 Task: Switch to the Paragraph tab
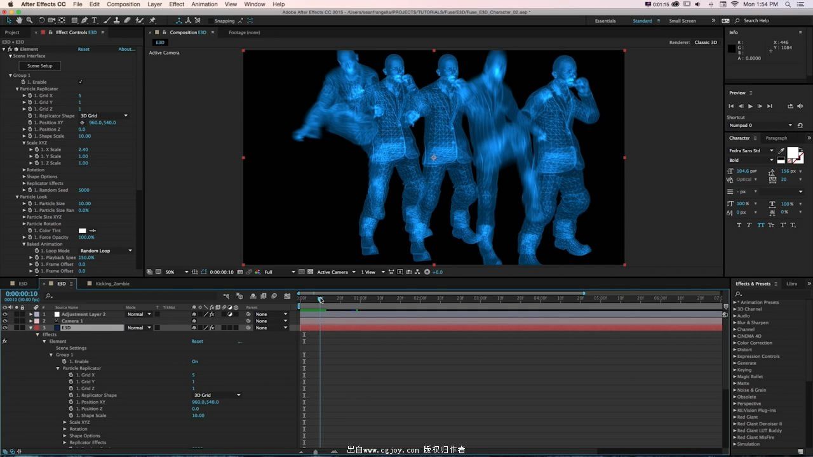pyautogui.click(x=776, y=138)
